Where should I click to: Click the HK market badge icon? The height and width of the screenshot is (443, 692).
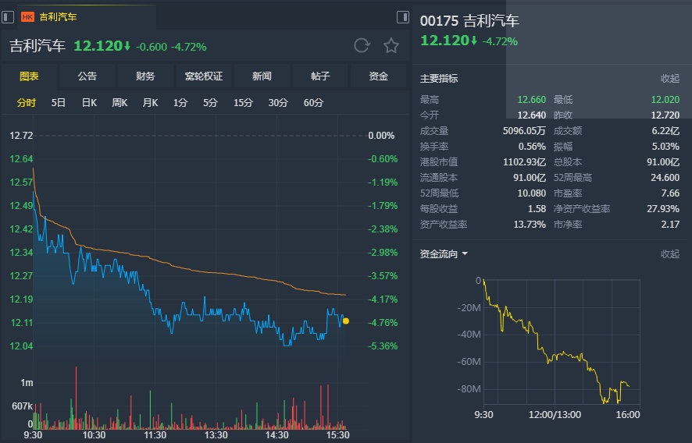(27, 16)
